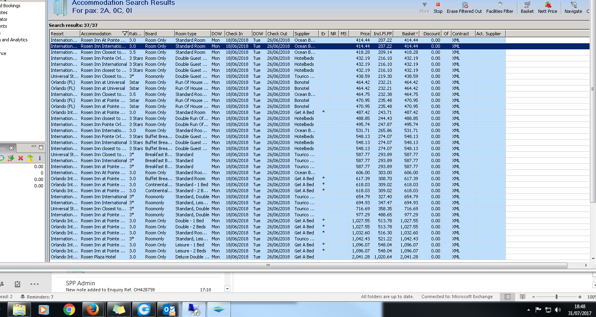
Task: Click the clock refresh icon in side panel
Action: 1,158
